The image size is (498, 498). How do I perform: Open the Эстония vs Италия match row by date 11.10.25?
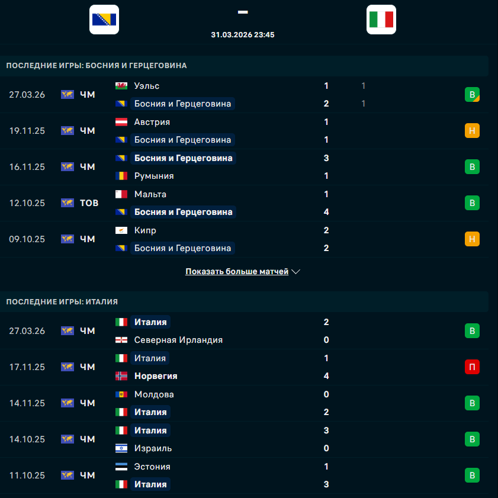tap(27, 475)
